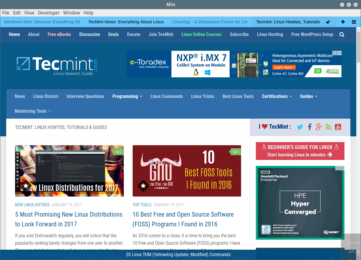
Task: Open TecMint Twitter icon
Action: tap(300, 127)
